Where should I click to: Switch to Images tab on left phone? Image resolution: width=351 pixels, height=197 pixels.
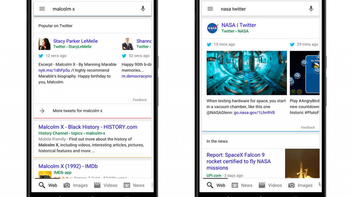click(x=76, y=185)
